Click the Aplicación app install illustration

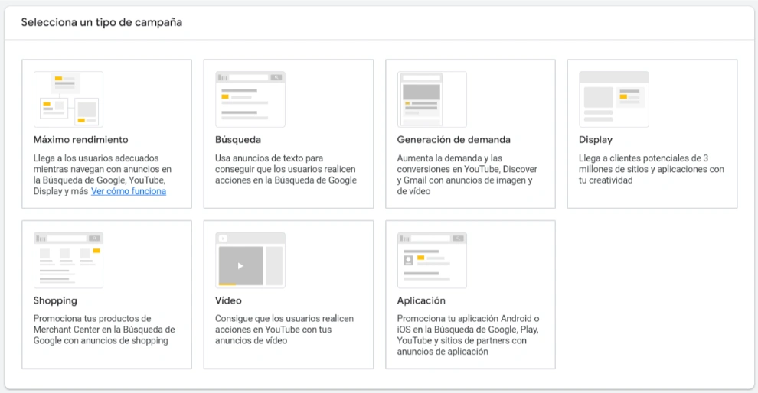pyautogui.click(x=432, y=260)
